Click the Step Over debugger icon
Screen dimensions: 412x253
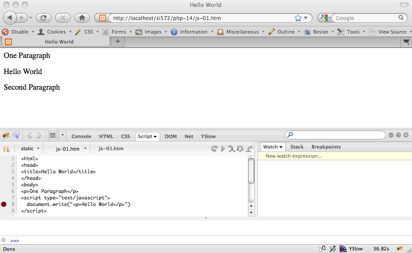[x=240, y=148]
